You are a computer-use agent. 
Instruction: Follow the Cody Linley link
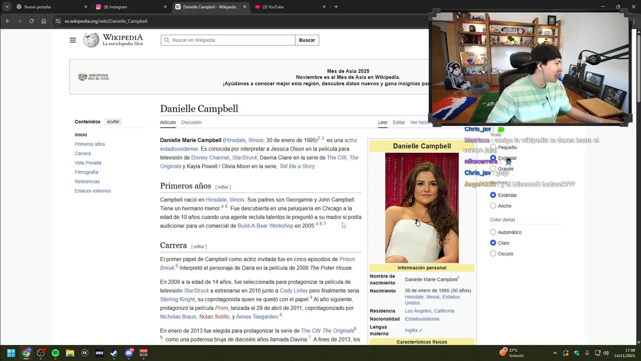[x=293, y=291]
